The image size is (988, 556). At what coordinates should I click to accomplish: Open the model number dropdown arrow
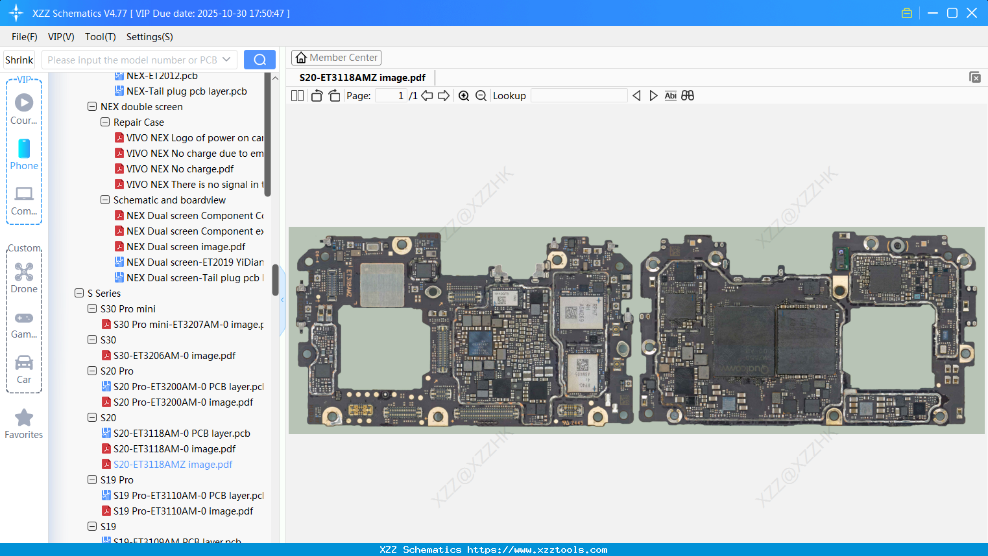coord(225,59)
